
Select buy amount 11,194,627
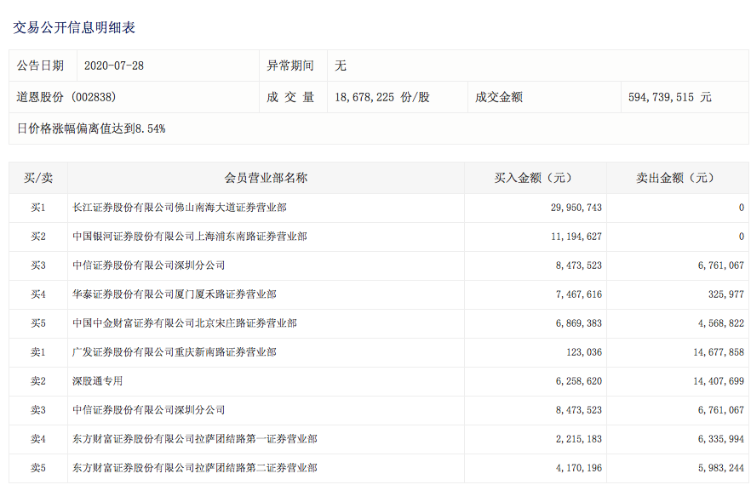click(576, 237)
